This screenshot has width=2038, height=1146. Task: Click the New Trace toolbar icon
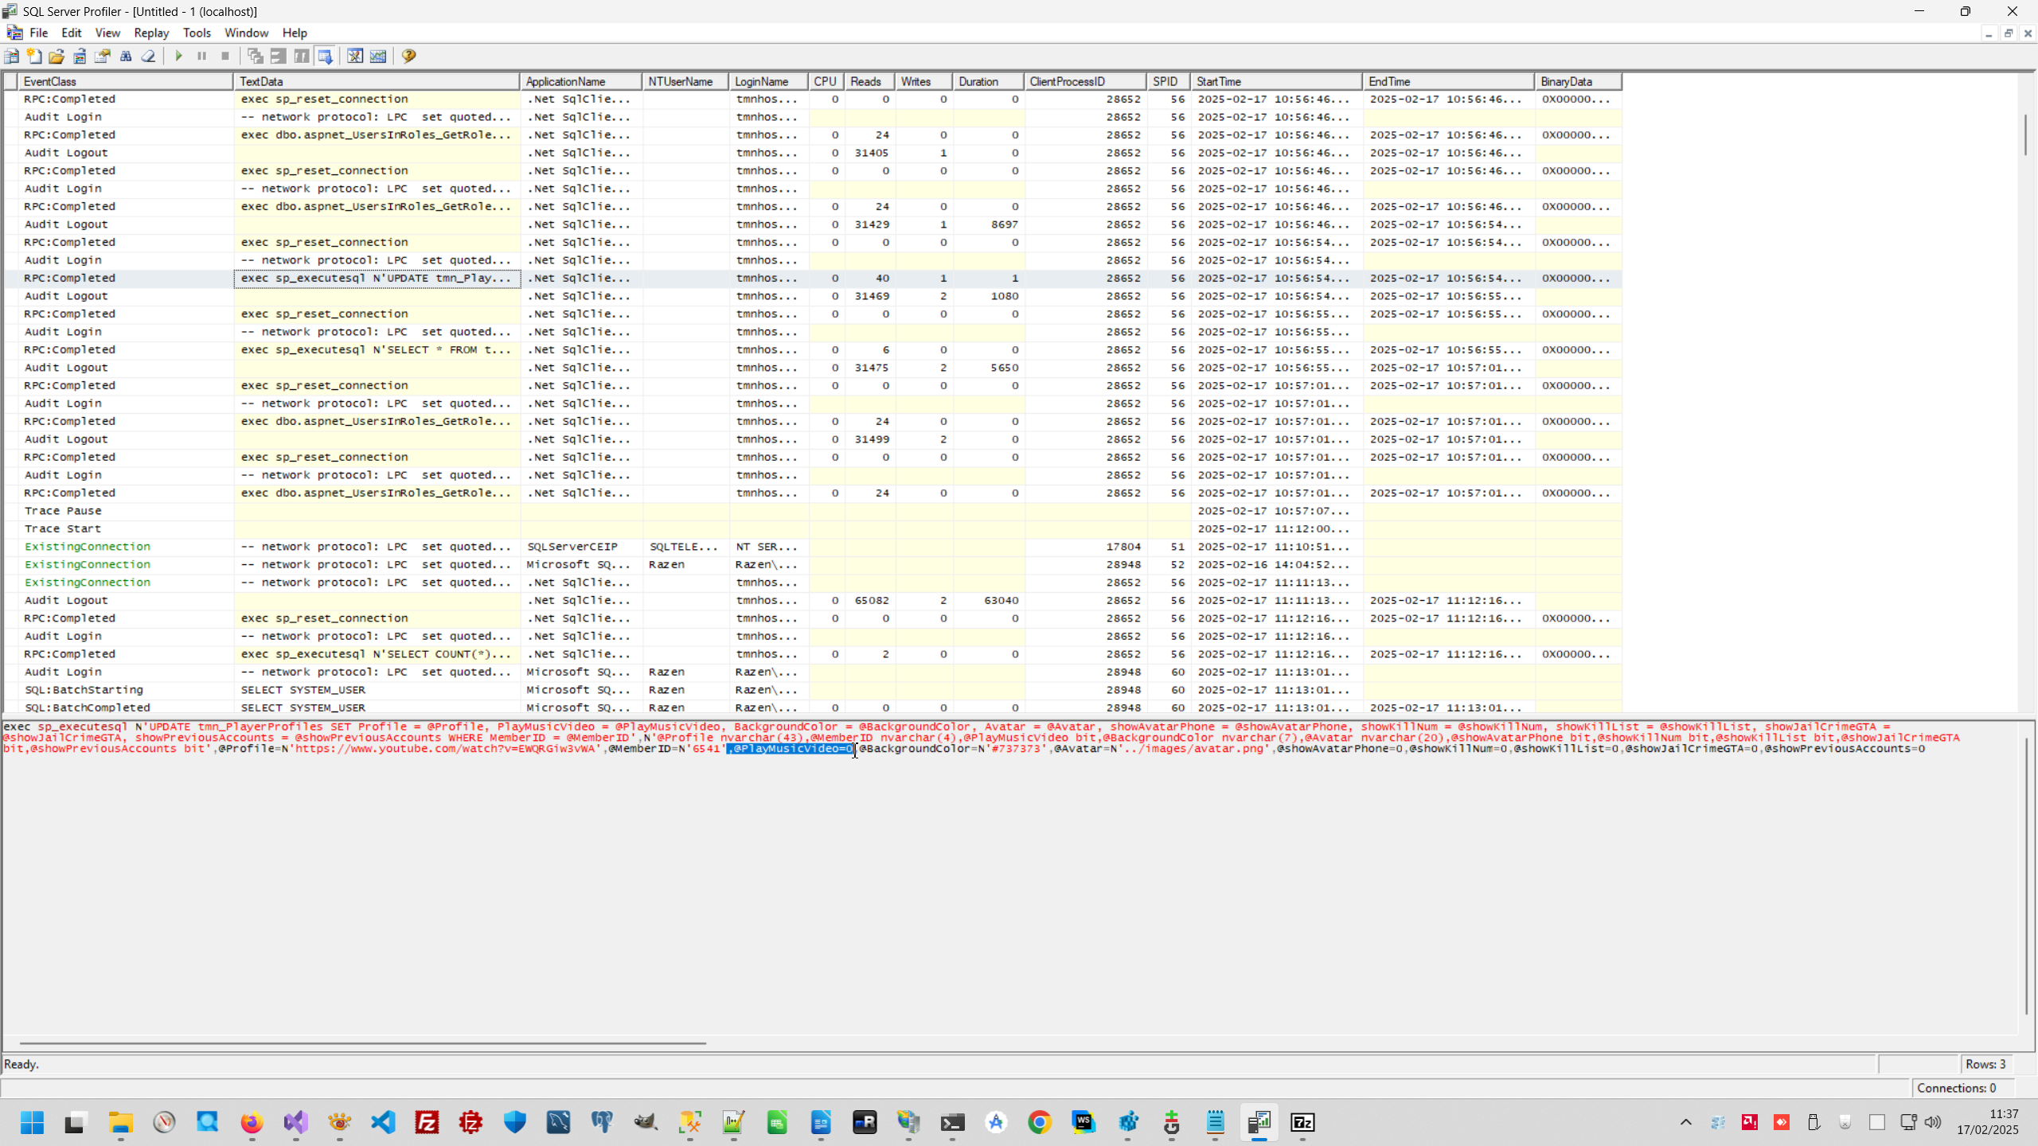11,56
